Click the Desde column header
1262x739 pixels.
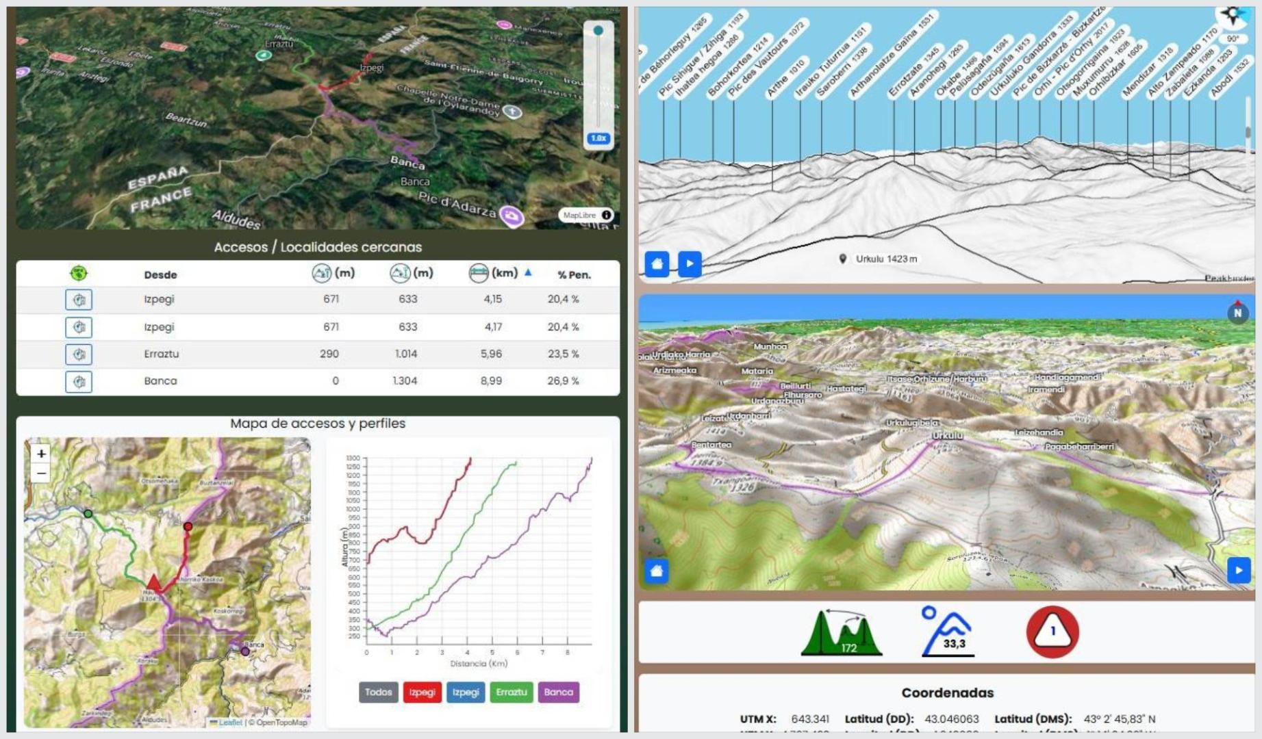160,274
